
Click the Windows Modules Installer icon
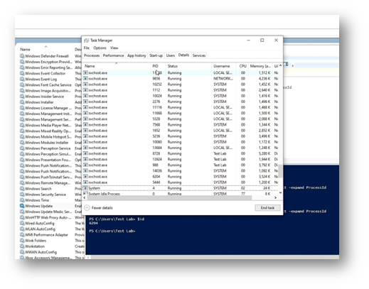tap(22, 143)
